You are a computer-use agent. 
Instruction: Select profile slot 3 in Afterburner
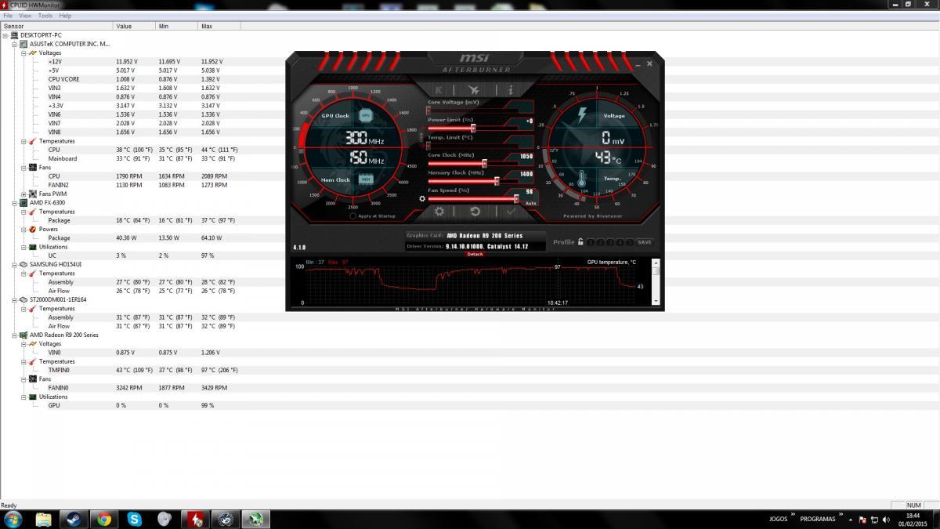pyautogui.click(x=610, y=242)
